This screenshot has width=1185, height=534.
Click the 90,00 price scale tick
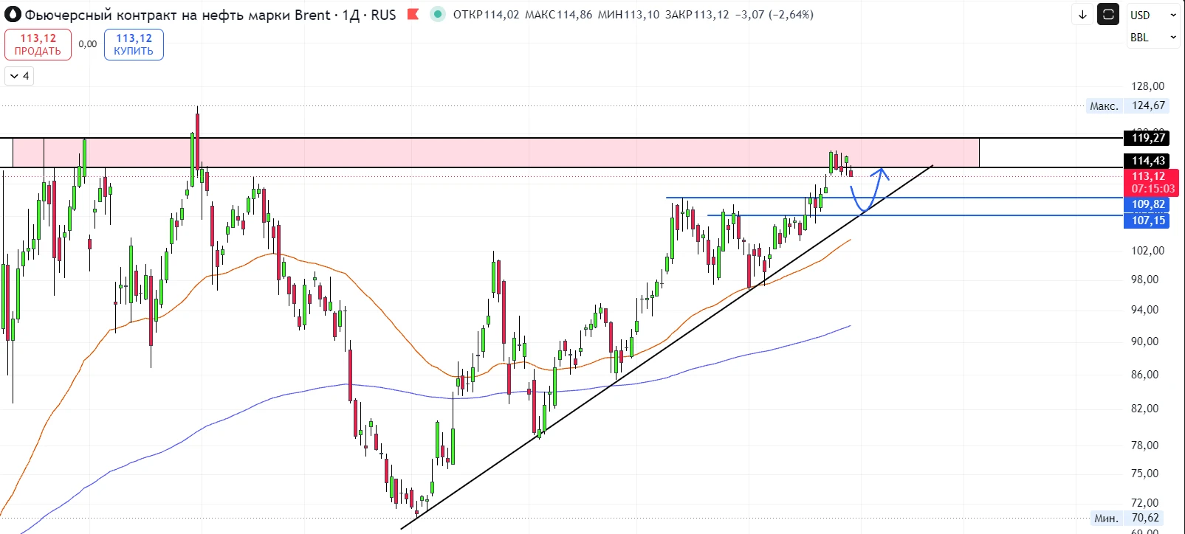point(1145,341)
